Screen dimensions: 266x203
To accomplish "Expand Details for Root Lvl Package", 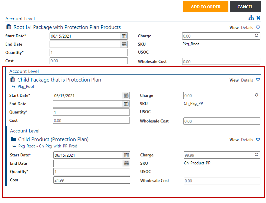I will pyautogui.click(x=247, y=28).
